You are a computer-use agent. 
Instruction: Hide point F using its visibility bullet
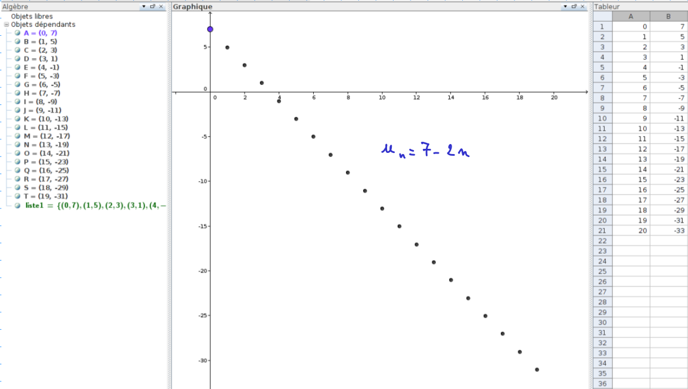18,76
